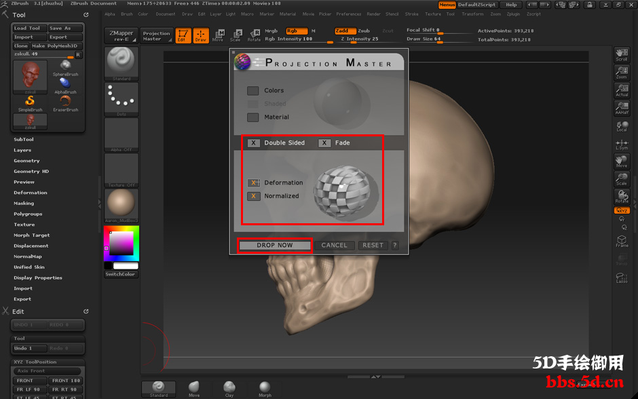Click the L.Sym symmetry icon

[621, 144]
